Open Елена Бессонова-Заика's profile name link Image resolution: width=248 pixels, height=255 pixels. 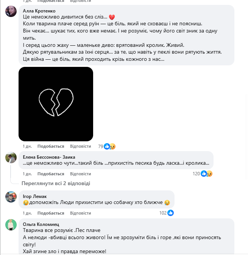click(x=49, y=157)
